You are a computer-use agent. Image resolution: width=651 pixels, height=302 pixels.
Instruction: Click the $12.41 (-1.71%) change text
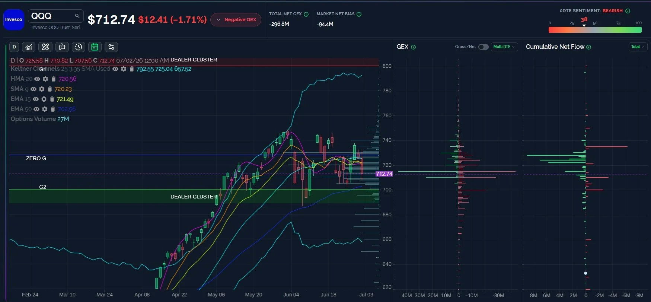(x=172, y=19)
